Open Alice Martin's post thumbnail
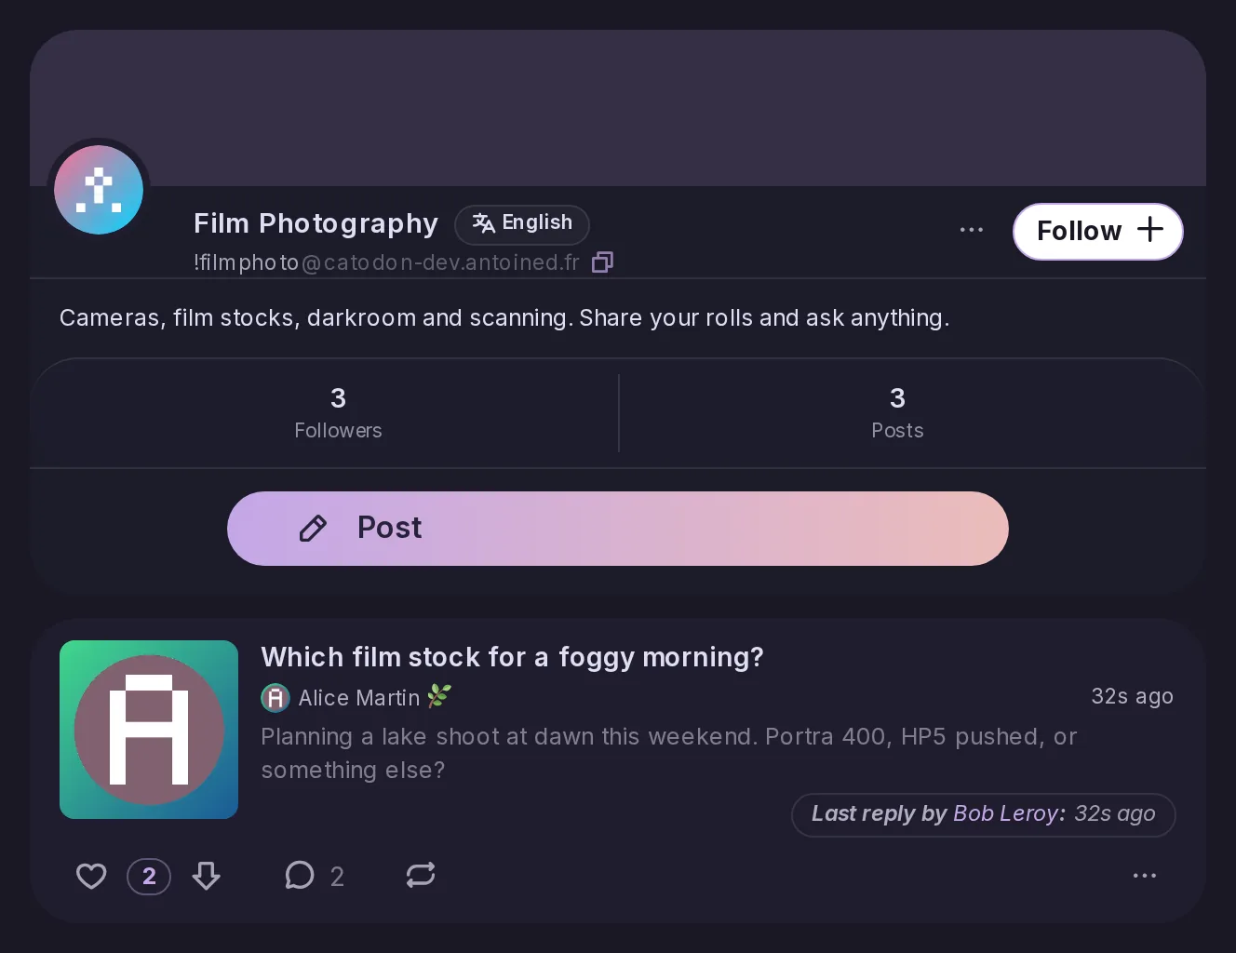 [149, 730]
